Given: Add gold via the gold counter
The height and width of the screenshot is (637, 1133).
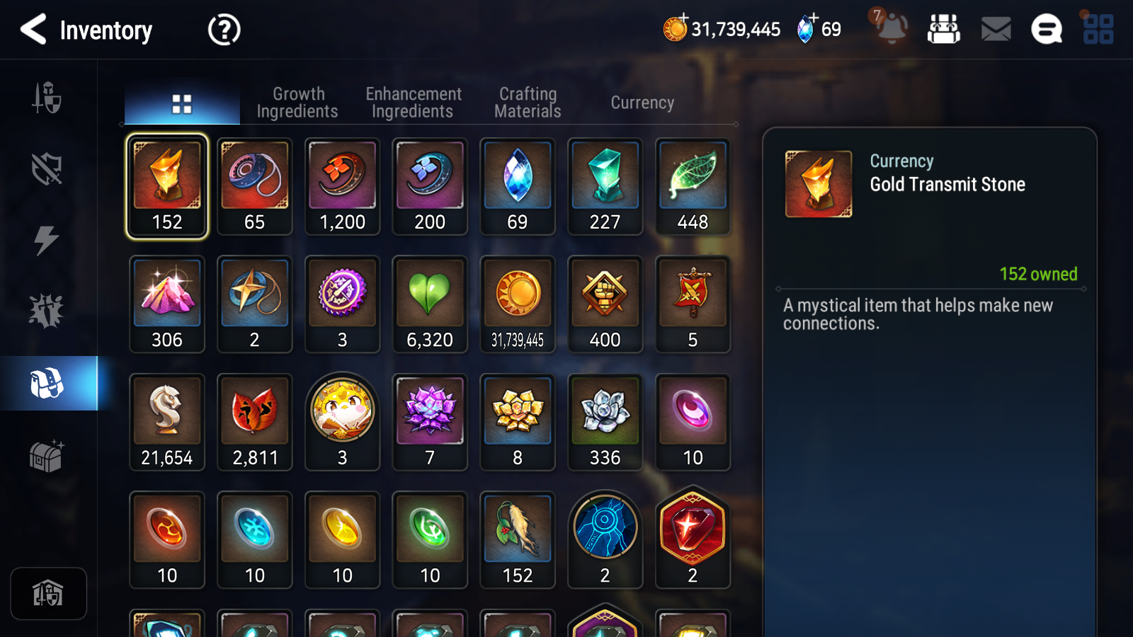Looking at the screenshot, I should 722,29.
